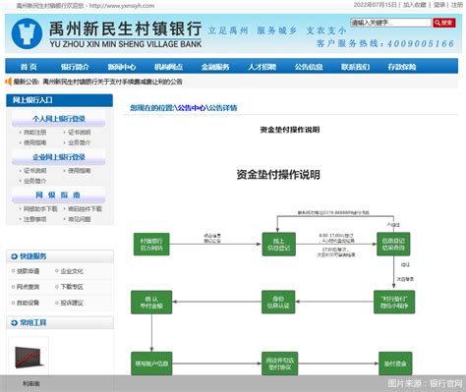Open 企业文化 in quick services
Image resolution: width=466 pixels, height=392 pixels.
(72, 271)
